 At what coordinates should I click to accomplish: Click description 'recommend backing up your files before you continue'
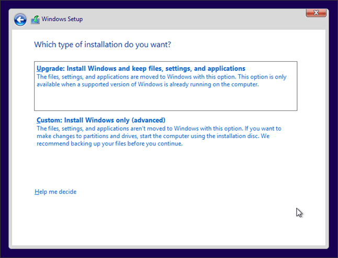point(109,143)
